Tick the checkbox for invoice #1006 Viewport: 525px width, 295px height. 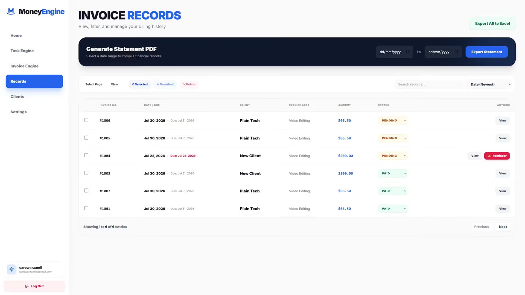click(86, 120)
